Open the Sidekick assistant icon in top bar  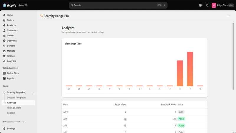coord(200,5)
